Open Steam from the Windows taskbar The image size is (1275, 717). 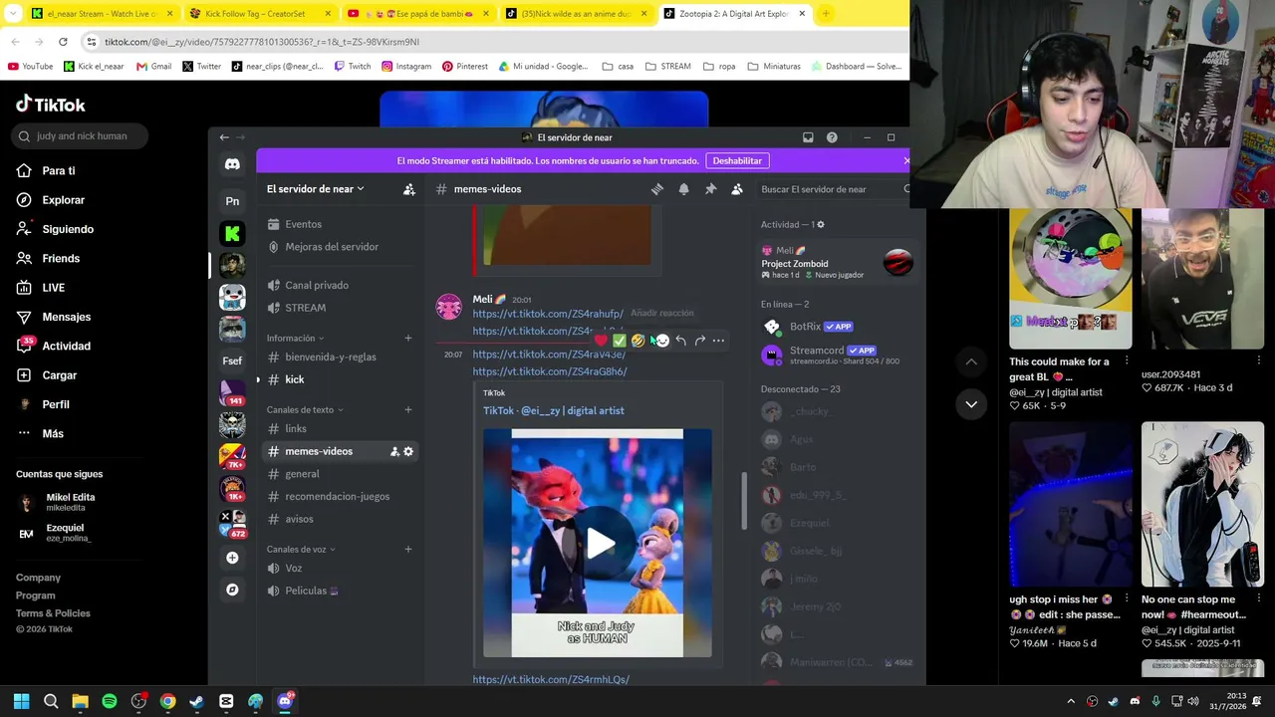click(x=197, y=701)
